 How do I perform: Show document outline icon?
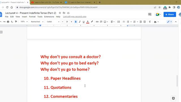[1, 32]
